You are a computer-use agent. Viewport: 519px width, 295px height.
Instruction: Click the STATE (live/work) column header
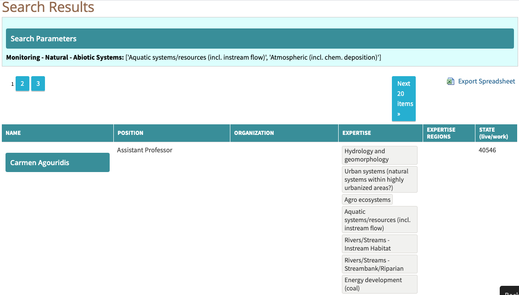pos(493,133)
